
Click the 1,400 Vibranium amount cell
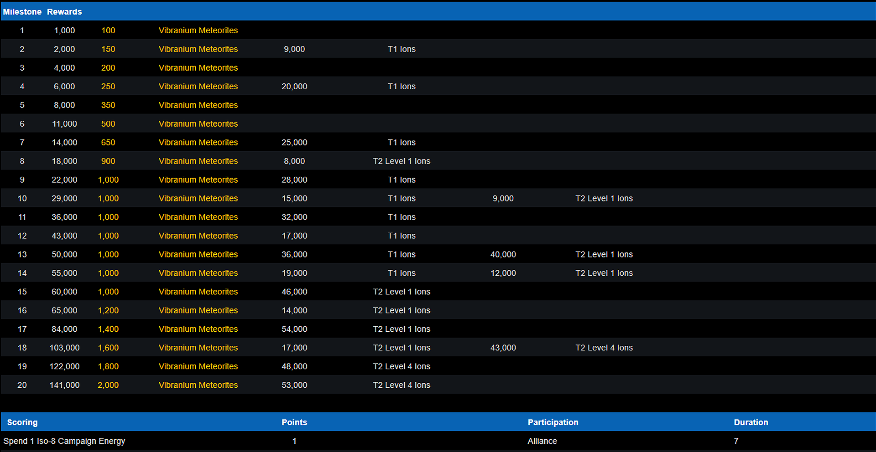(108, 329)
